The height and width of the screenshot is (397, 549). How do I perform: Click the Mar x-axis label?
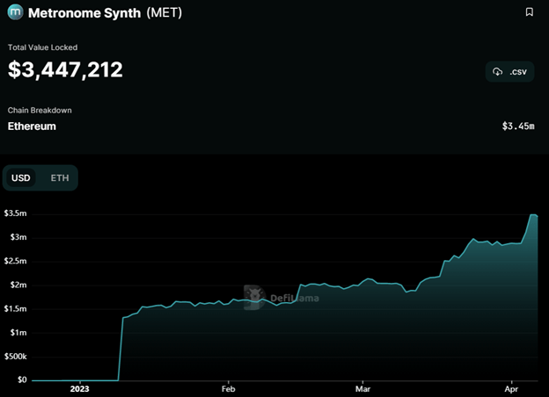[x=362, y=389]
